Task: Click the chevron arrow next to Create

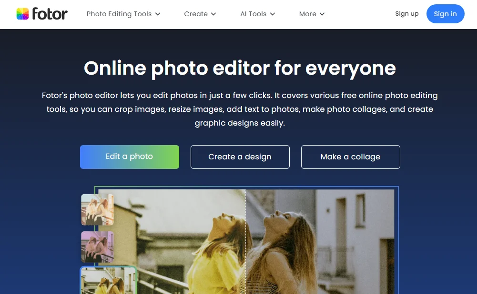Action: [213, 14]
